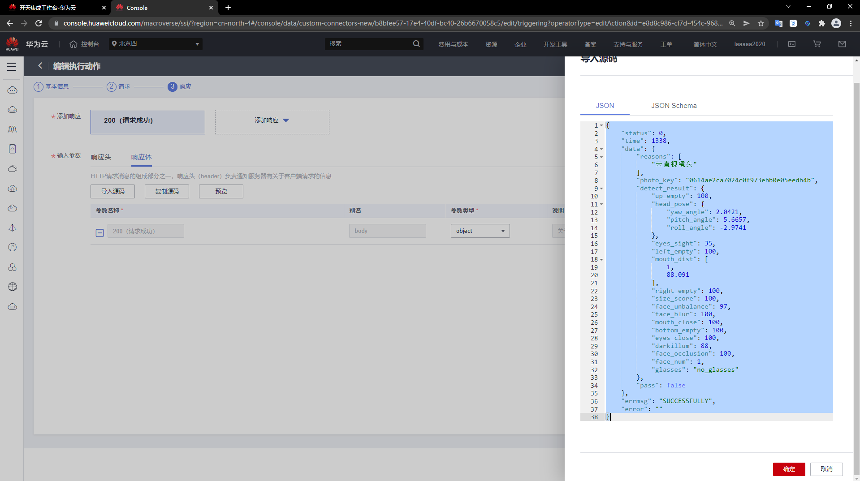Open the 北京四 region dropdown
Viewport: 860px width, 481px height.
(x=156, y=44)
